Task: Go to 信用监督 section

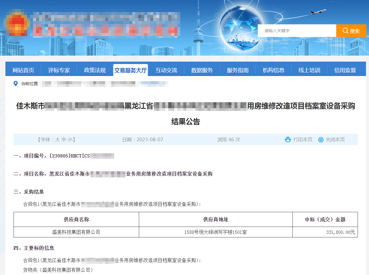Action: click(x=345, y=70)
